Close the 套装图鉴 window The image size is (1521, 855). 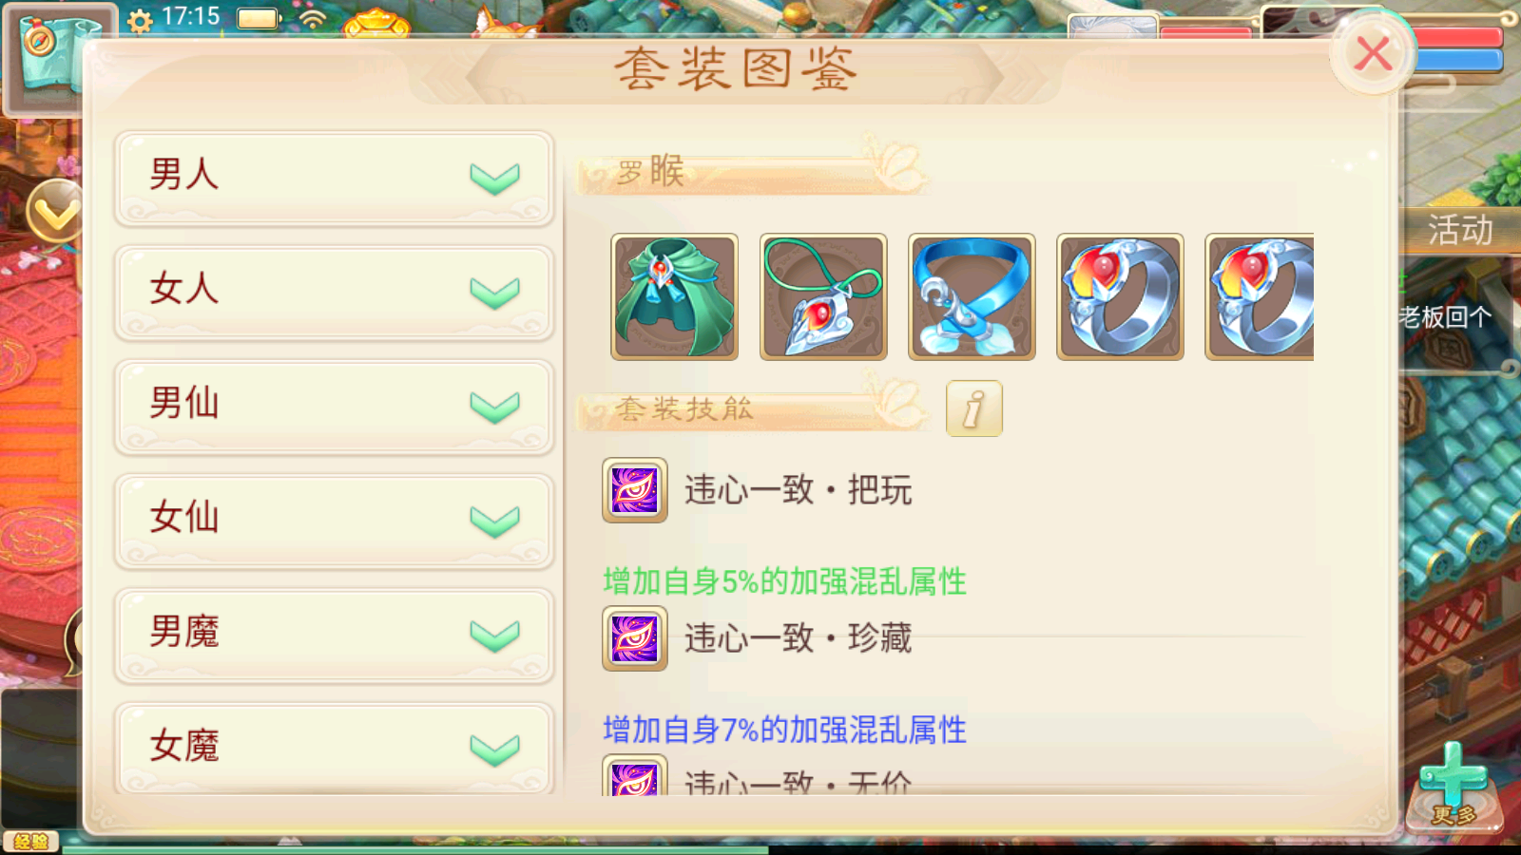point(1373,53)
